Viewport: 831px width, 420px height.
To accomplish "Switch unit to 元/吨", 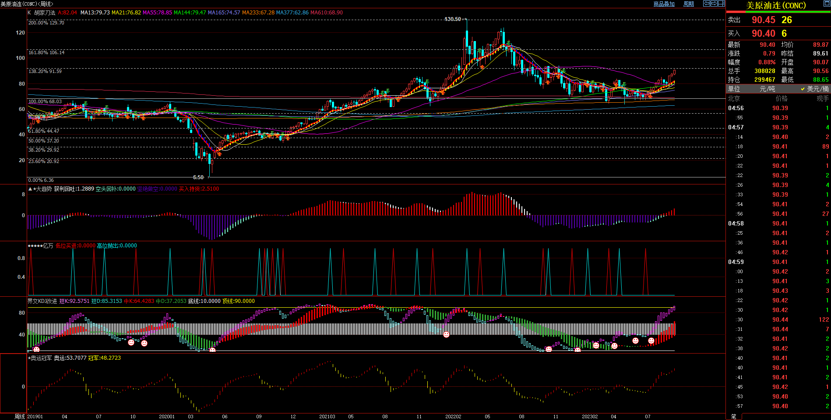I will tap(767, 89).
